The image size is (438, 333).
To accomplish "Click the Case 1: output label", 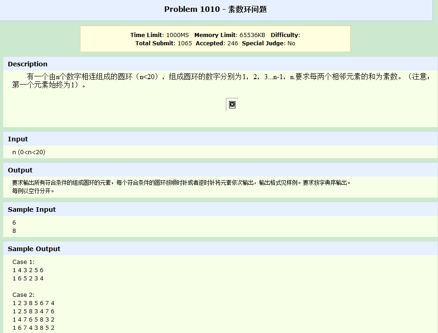I will 23,262.
